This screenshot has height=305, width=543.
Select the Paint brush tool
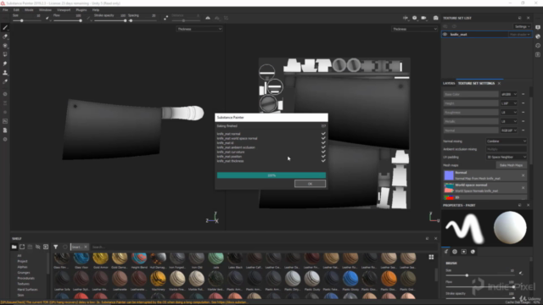pos(5,28)
